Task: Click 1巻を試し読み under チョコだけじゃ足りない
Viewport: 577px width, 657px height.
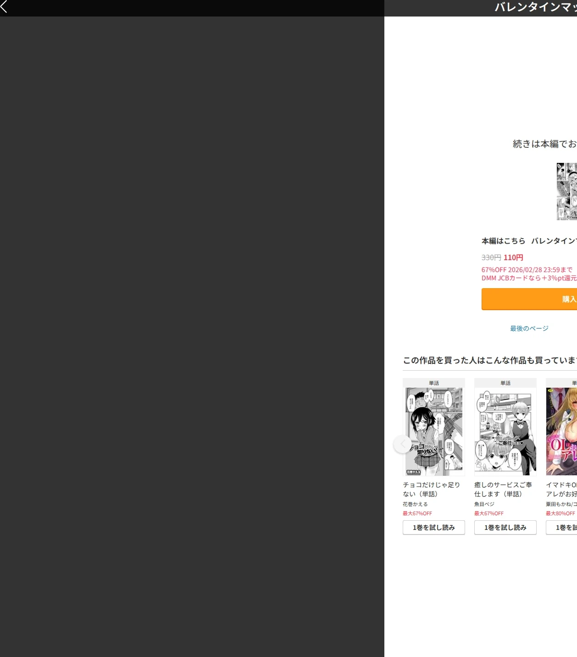Action: (434, 528)
